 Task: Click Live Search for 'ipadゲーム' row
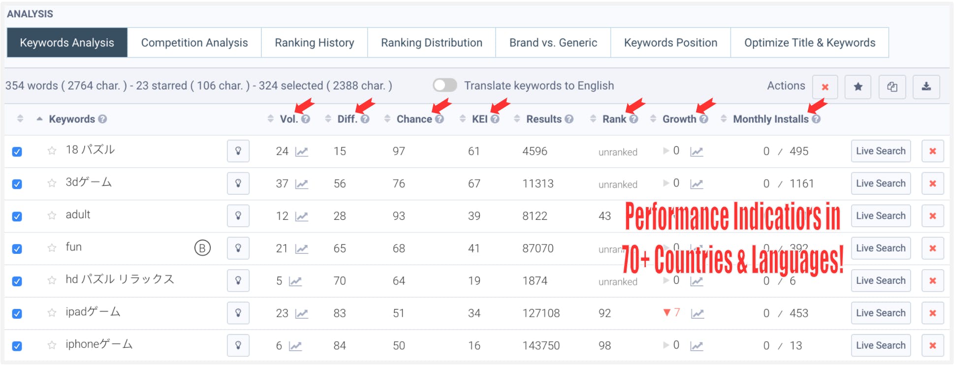[880, 313]
